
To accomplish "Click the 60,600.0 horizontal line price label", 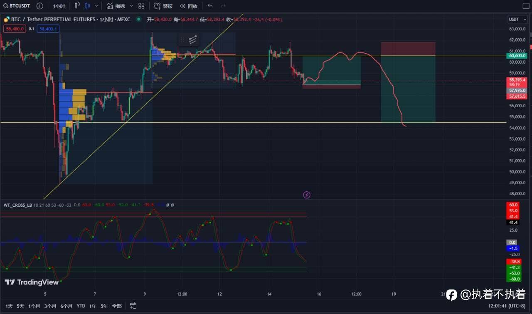I will point(516,56).
